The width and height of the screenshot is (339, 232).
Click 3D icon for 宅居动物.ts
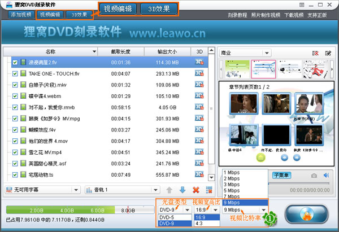[199, 174]
